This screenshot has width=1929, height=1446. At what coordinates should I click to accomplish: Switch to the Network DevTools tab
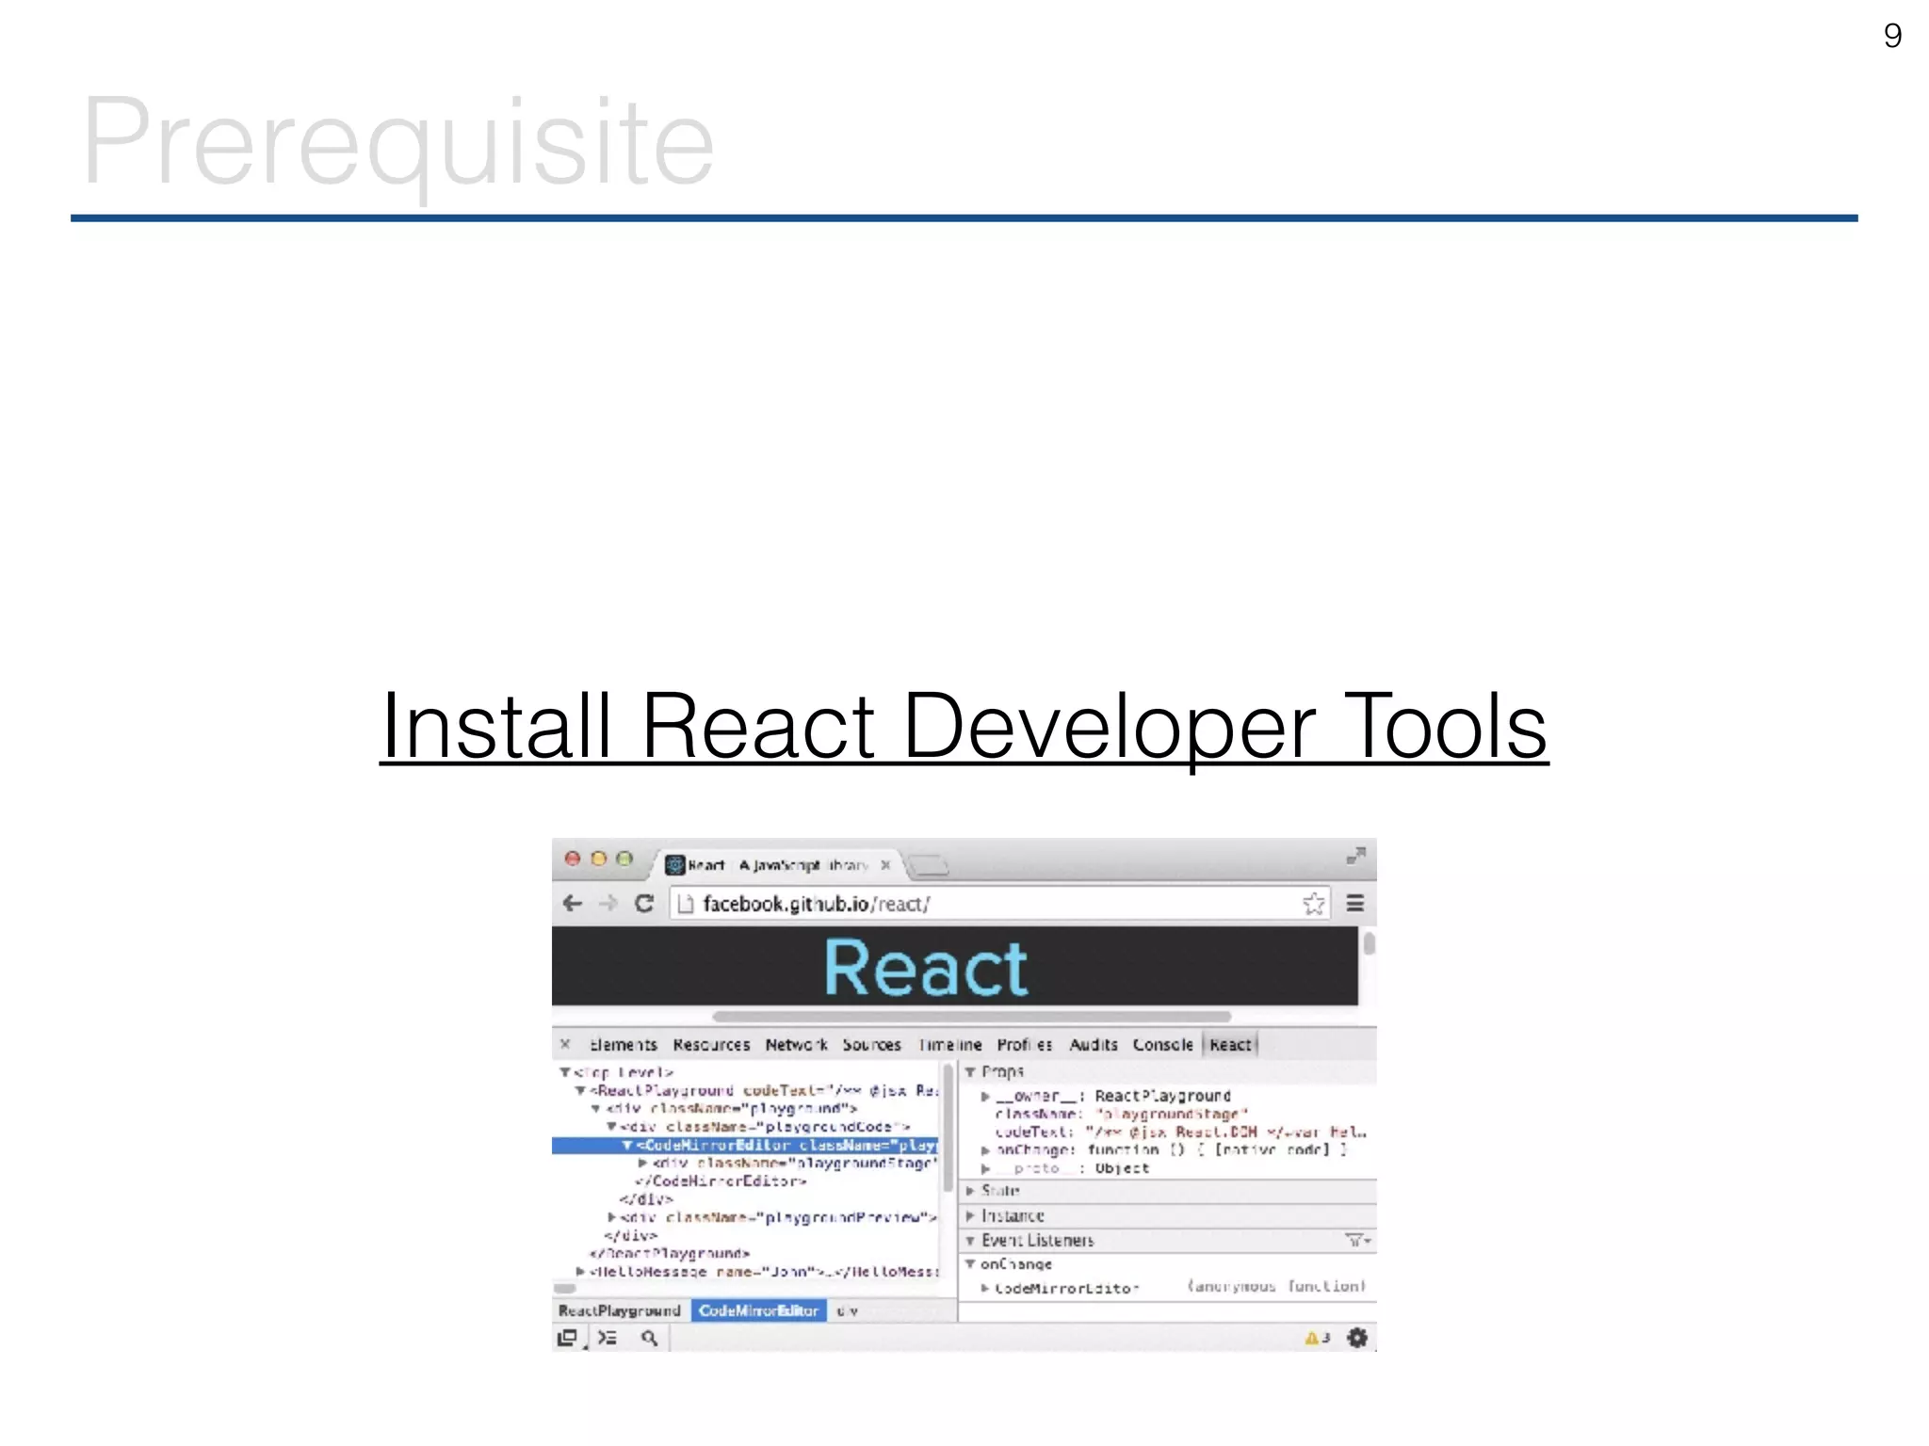(796, 1045)
